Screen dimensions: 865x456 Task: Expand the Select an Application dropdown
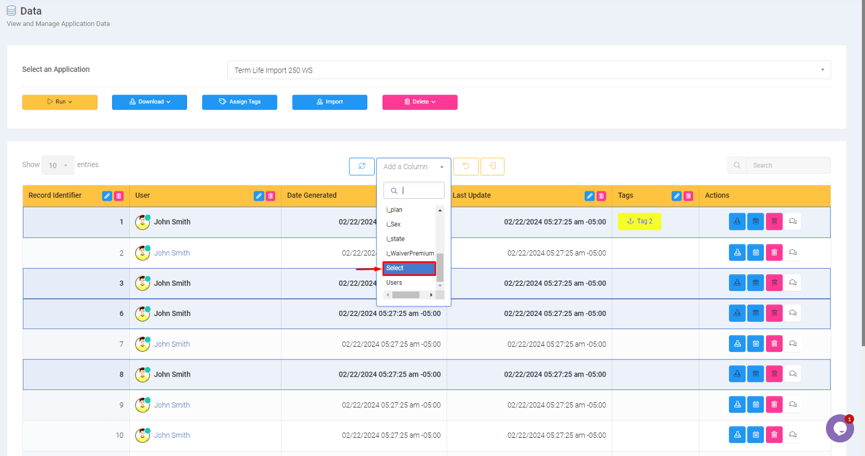pyautogui.click(x=529, y=70)
